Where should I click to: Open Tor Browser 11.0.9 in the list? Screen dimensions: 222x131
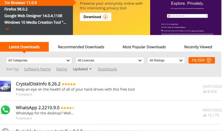click(21, 3)
